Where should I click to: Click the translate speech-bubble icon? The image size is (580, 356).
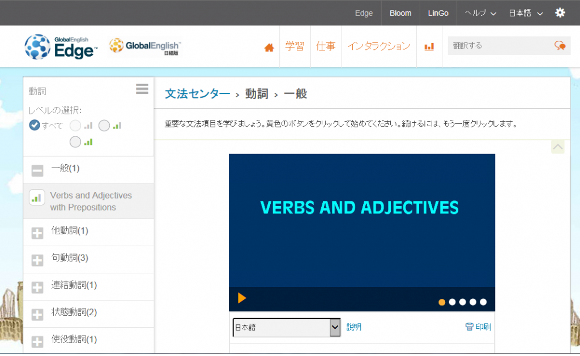(x=560, y=45)
